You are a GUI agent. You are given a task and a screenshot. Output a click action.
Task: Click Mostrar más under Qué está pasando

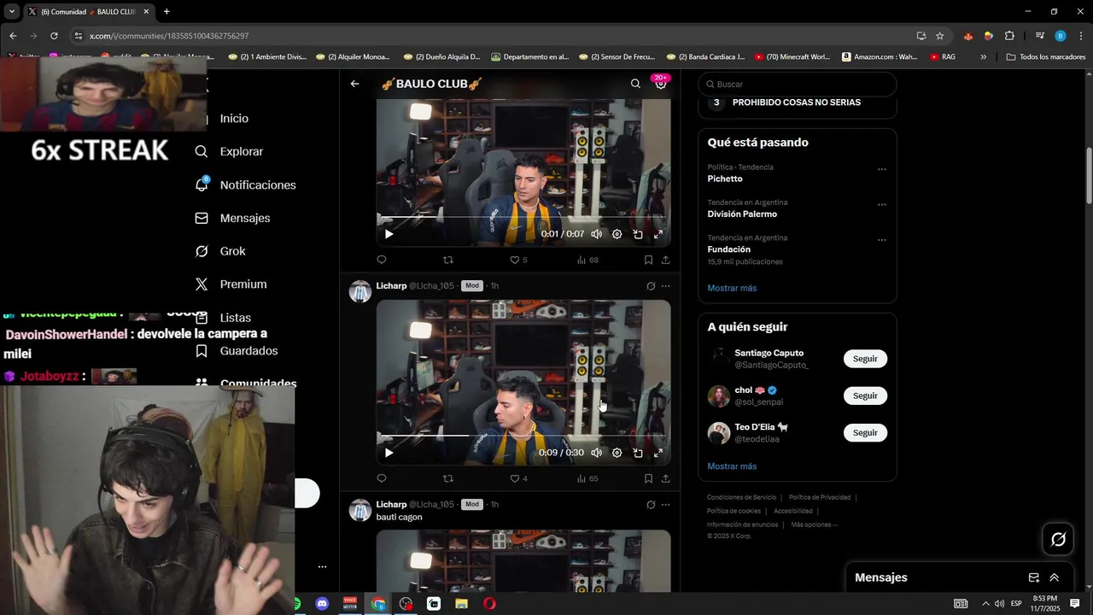[732, 288]
